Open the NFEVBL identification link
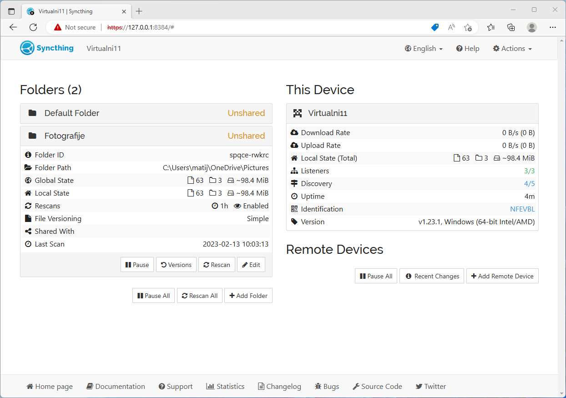This screenshot has height=398, width=566. pyautogui.click(x=522, y=209)
